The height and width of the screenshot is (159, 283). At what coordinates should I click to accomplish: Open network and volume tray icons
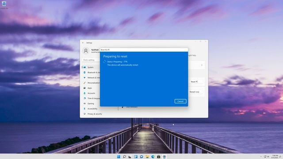266,157
